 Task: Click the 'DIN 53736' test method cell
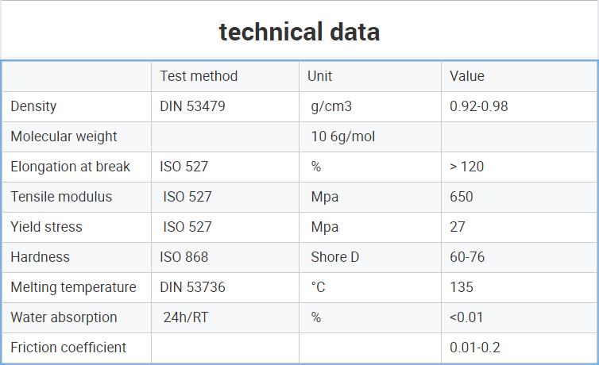192,286
